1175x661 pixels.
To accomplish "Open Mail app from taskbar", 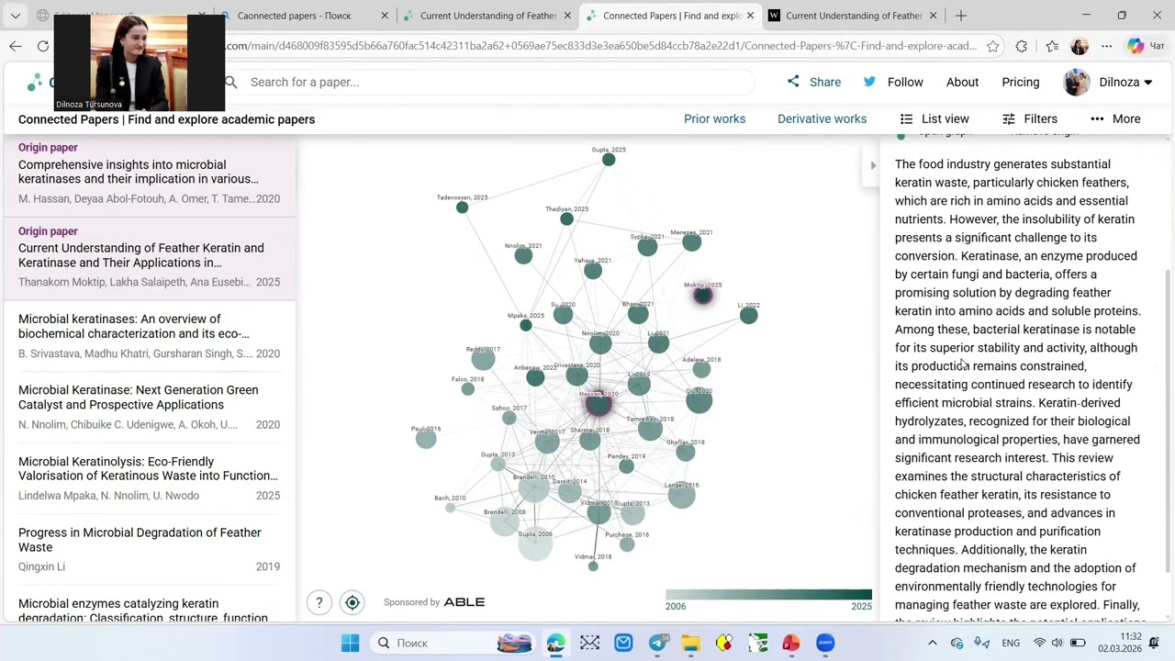I will (623, 643).
